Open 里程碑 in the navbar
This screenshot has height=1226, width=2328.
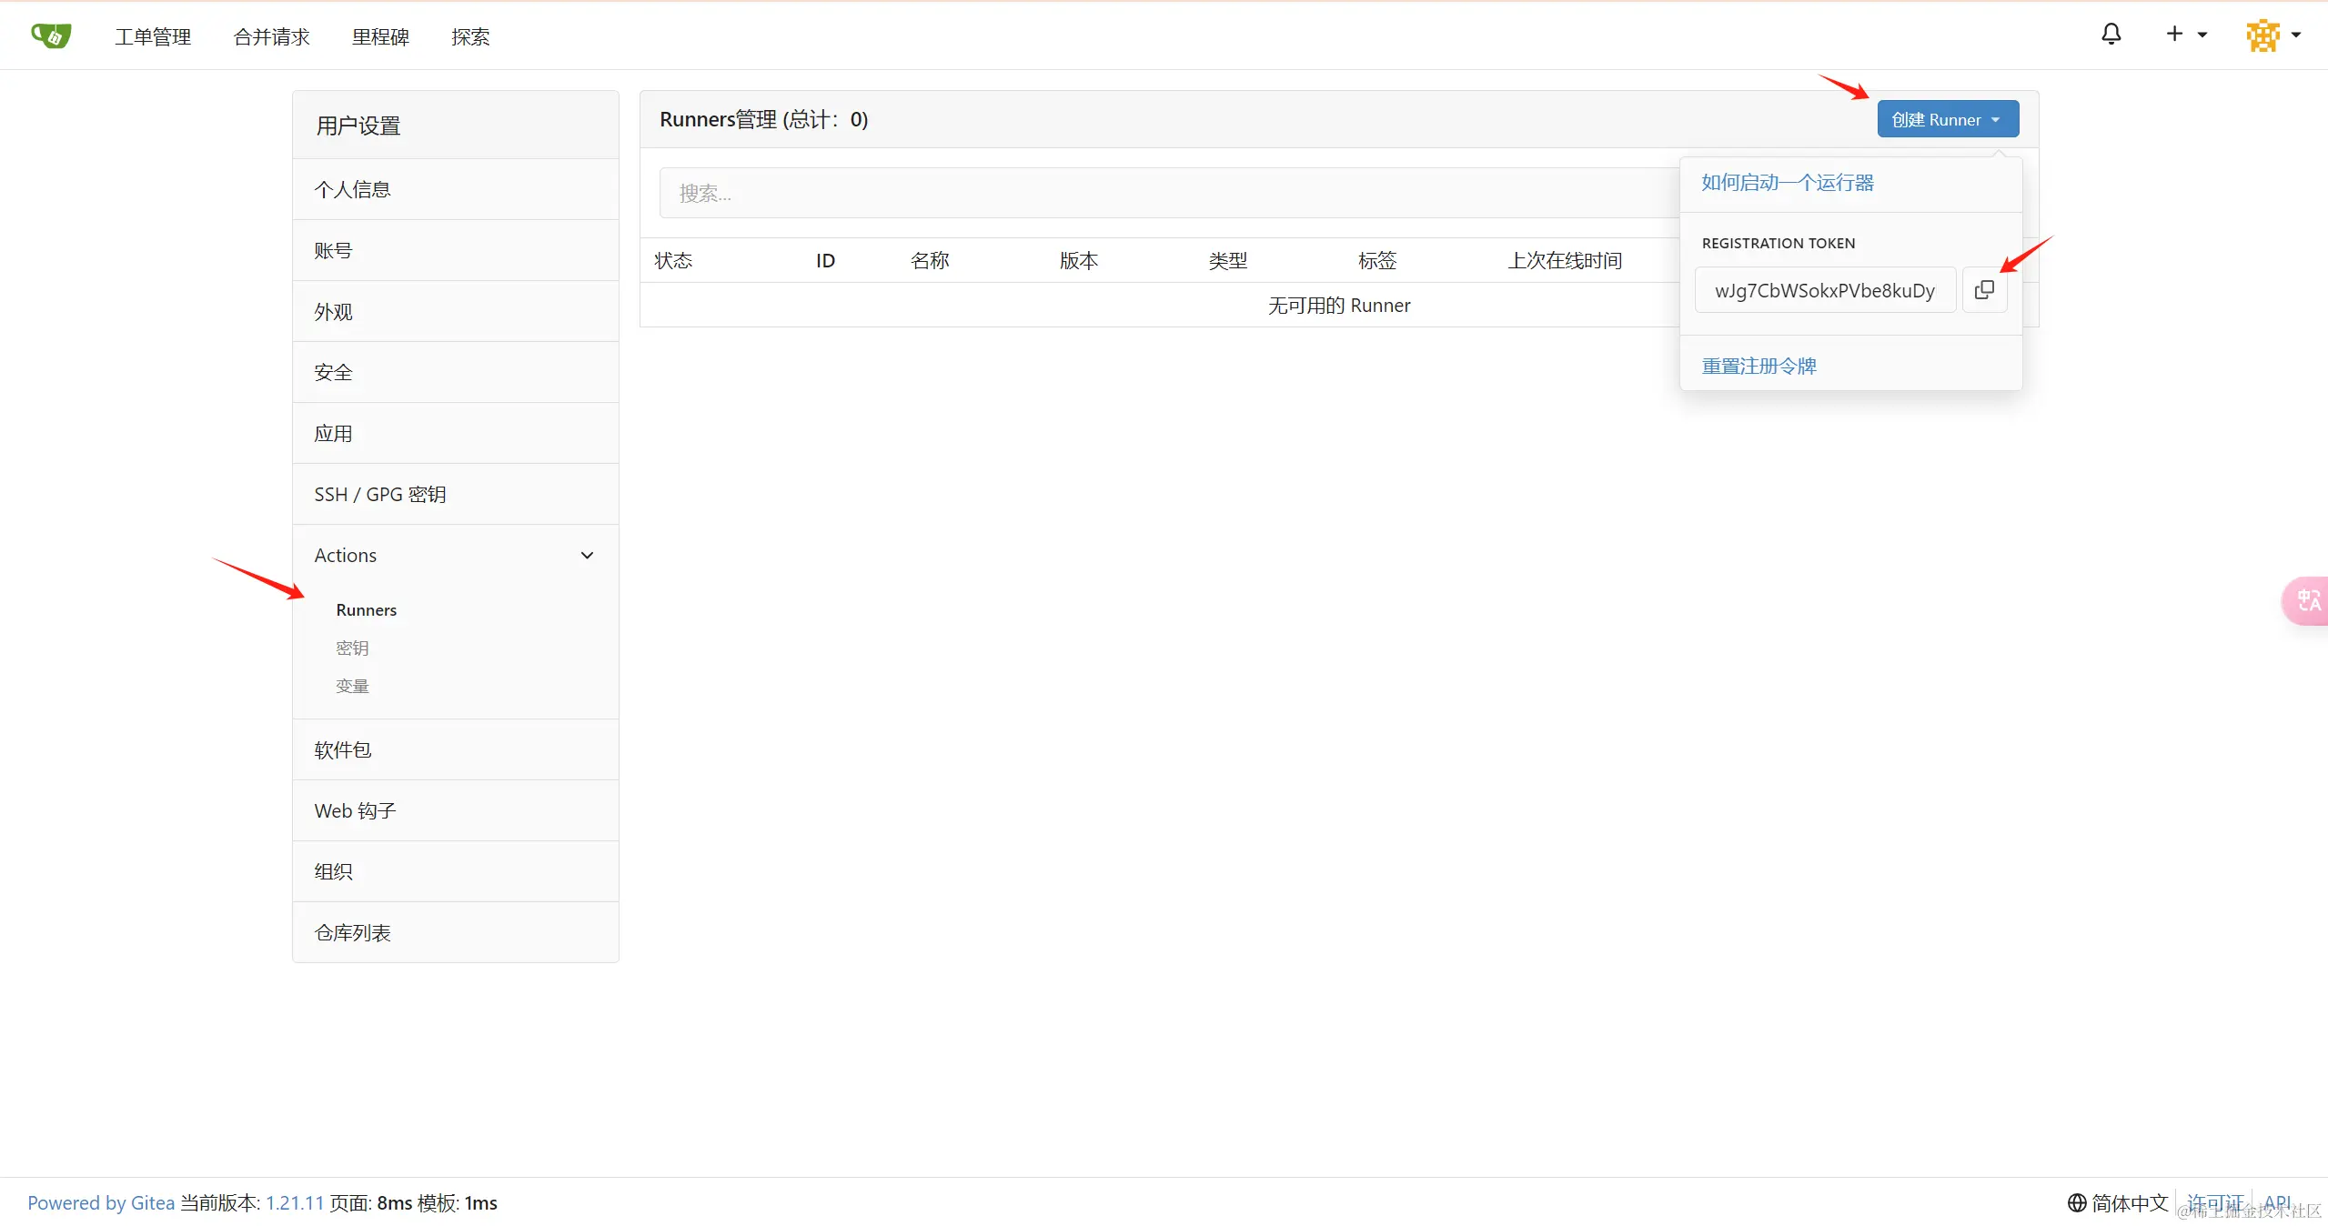[x=380, y=36]
